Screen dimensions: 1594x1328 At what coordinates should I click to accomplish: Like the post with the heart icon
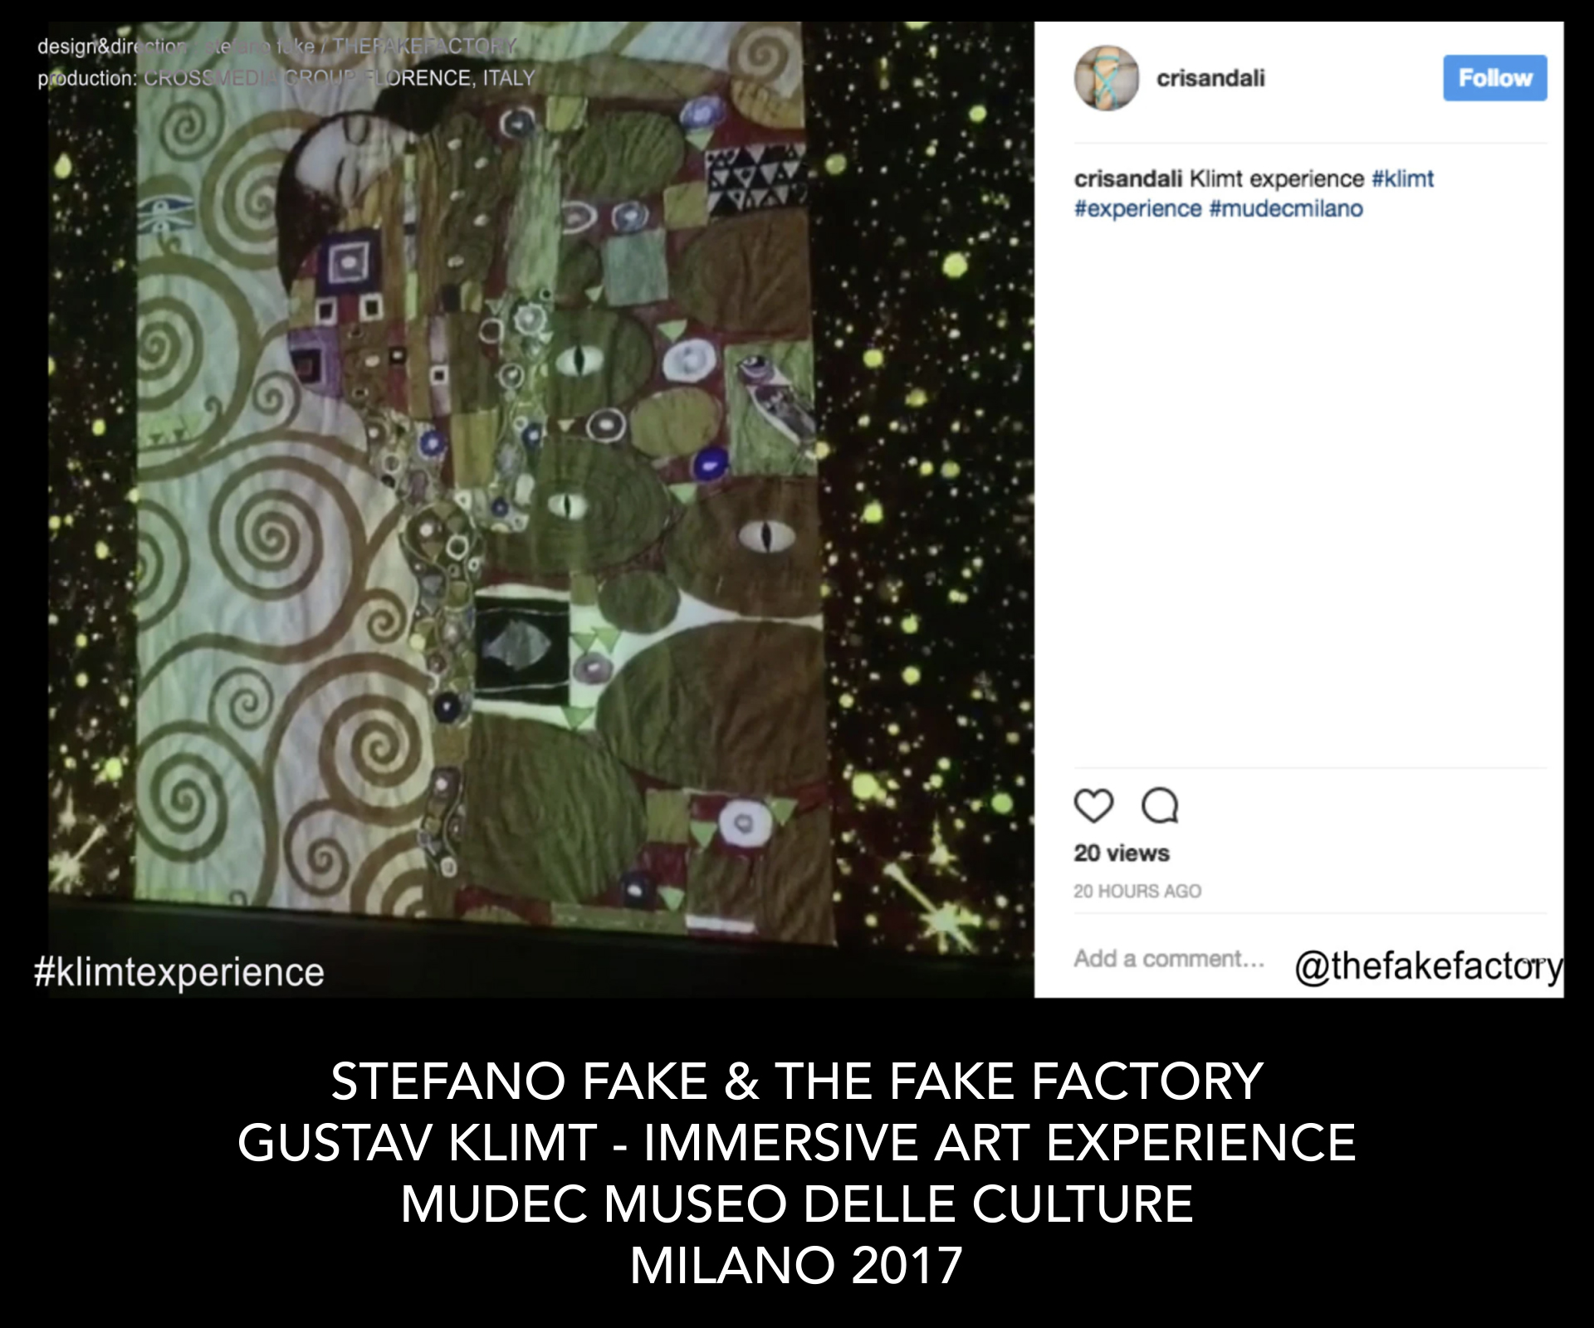(x=1093, y=805)
